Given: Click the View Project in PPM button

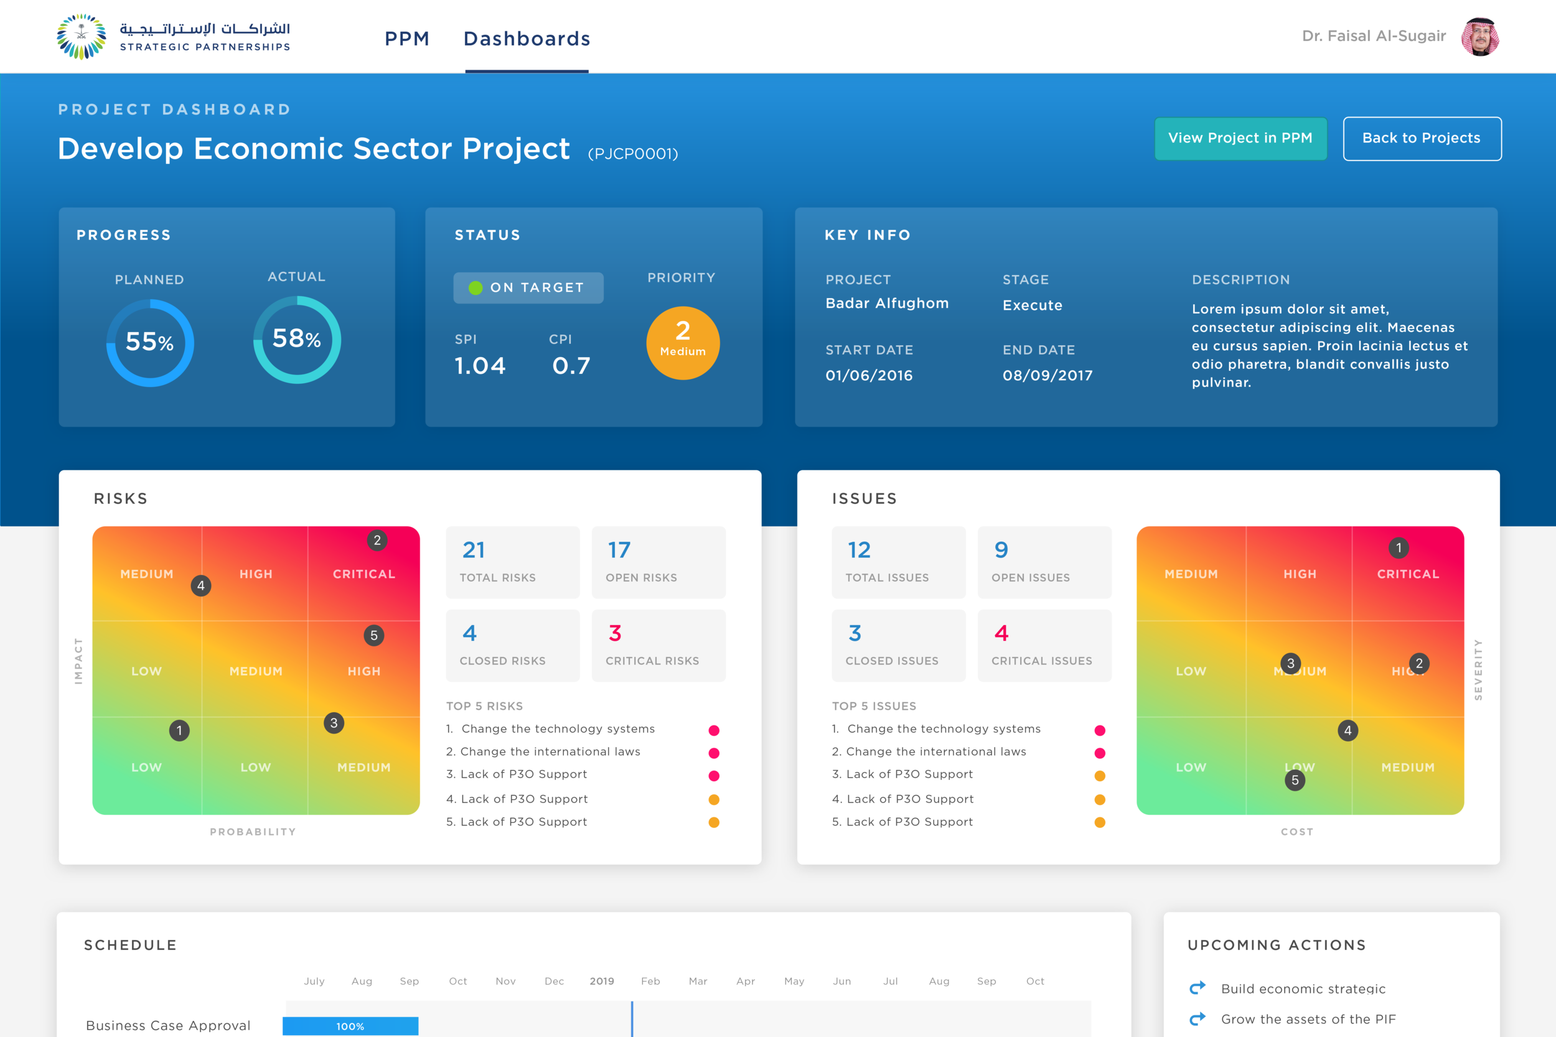Looking at the screenshot, I should [x=1240, y=138].
